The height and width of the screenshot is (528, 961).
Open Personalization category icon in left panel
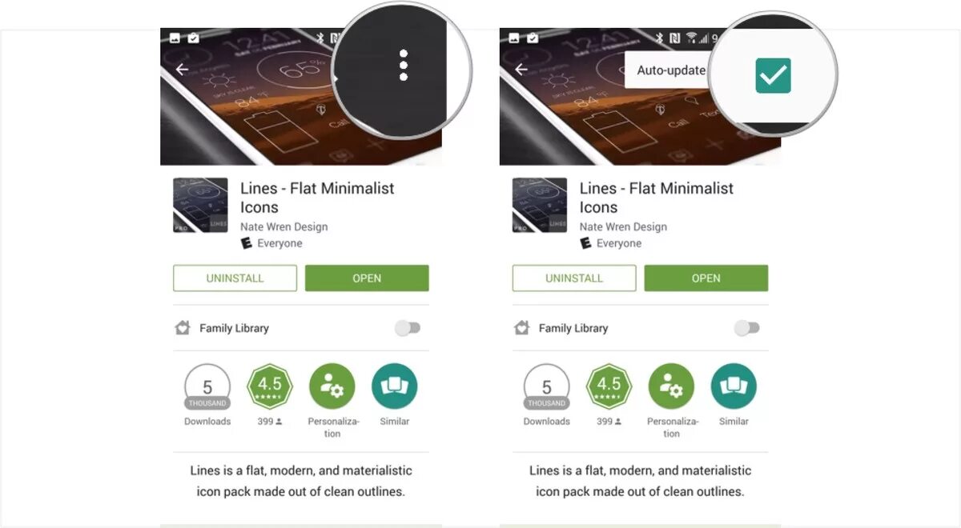click(332, 386)
